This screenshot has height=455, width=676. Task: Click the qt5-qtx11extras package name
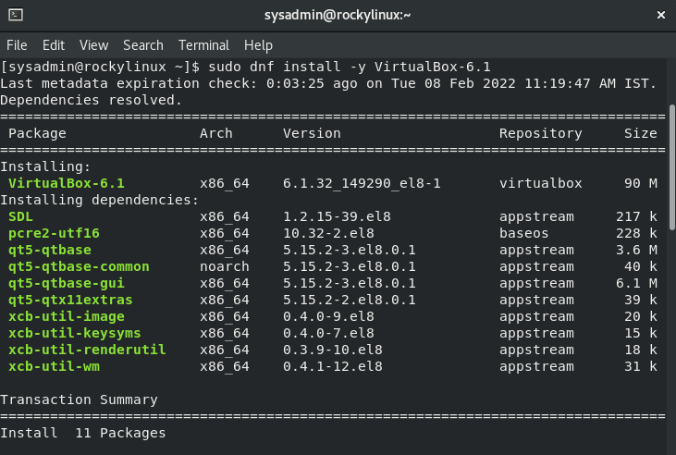(70, 300)
